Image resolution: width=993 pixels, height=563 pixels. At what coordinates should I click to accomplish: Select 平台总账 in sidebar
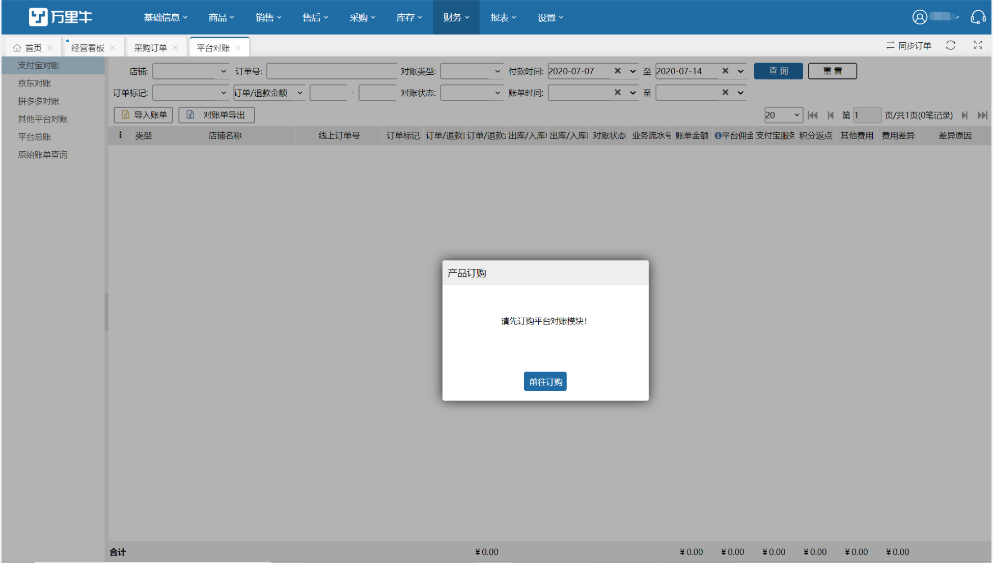click(x=53, y=136)
